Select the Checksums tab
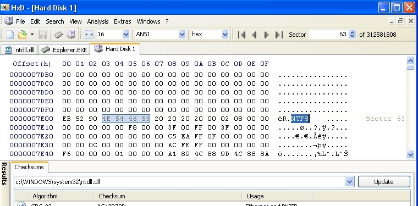The height and width of the screenshot is (206, 418). pyautogui.click(x=29, y=167)
